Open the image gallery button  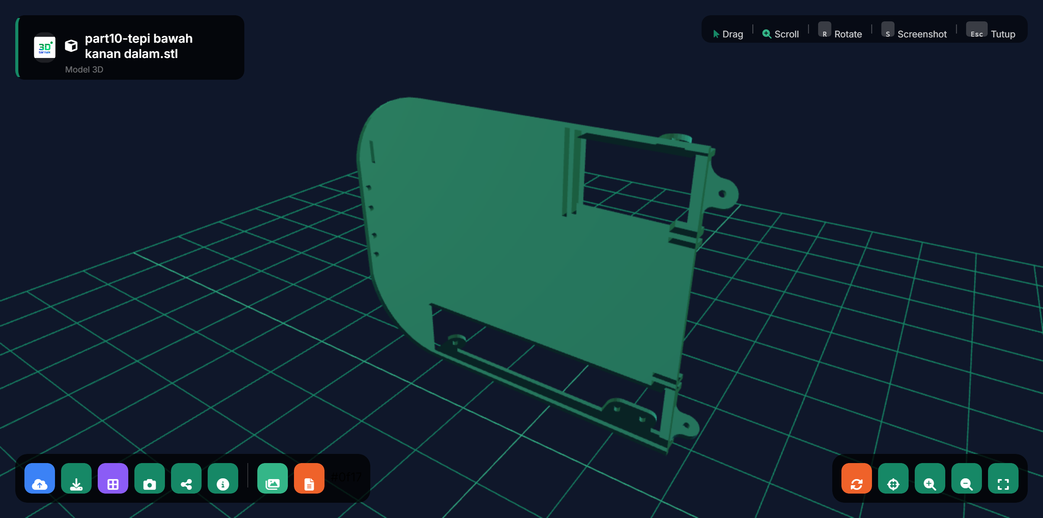273,478
